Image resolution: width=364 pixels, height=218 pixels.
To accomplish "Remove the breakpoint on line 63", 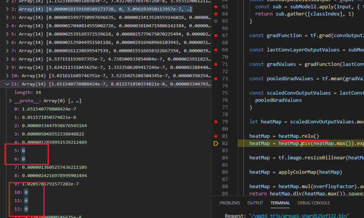I will (x=216, y=7).
